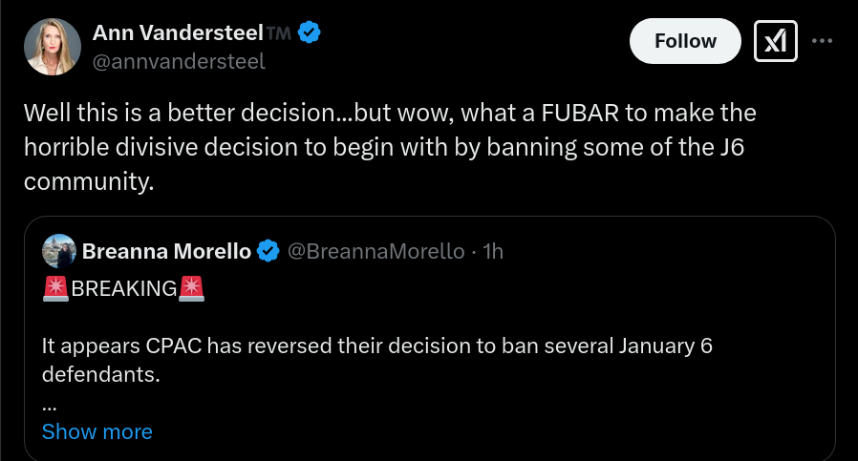Open Breanna Morello's small avatar
The image size is (858, 461).
(59, 251)
